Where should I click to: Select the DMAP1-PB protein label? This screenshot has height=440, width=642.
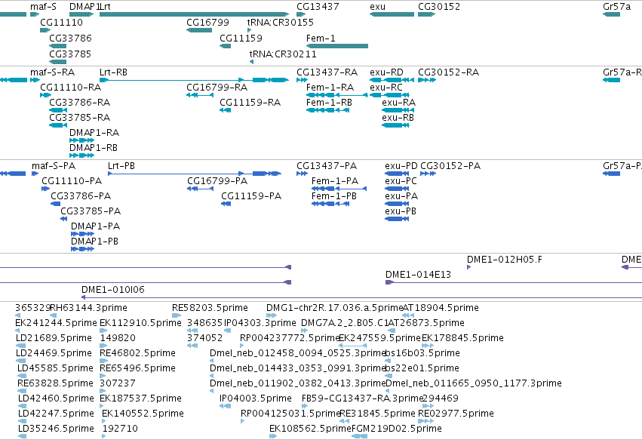click(94, 242)
